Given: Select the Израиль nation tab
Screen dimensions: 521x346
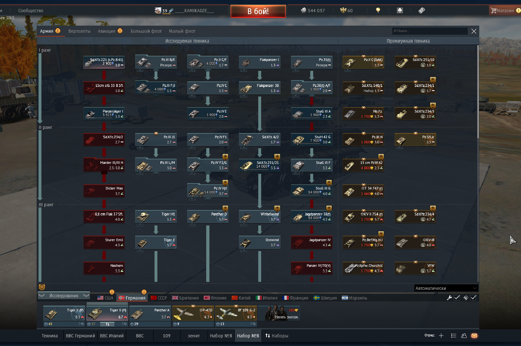Looking at the screenshot, I should point(354,298).
